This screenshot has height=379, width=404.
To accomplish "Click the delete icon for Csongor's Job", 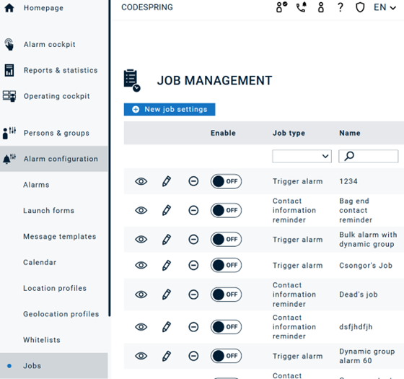I will 193,266.
